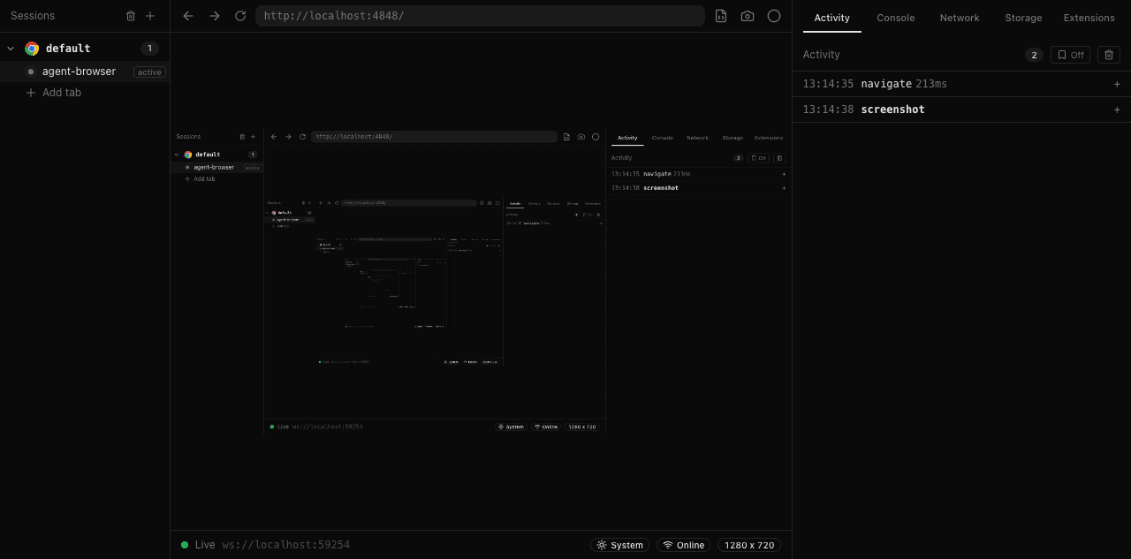The image size is (1131, 559).
Task: Click the back navigation arrow
Action: pos(187,15)
